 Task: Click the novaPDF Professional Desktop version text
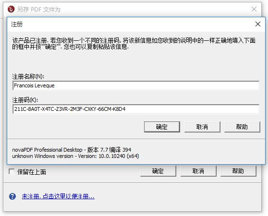tap(72, 150)
